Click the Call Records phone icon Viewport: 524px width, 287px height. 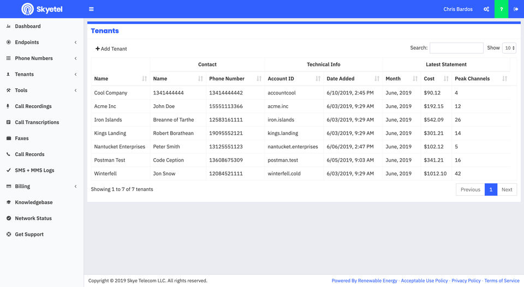click(x=9, y=154)
